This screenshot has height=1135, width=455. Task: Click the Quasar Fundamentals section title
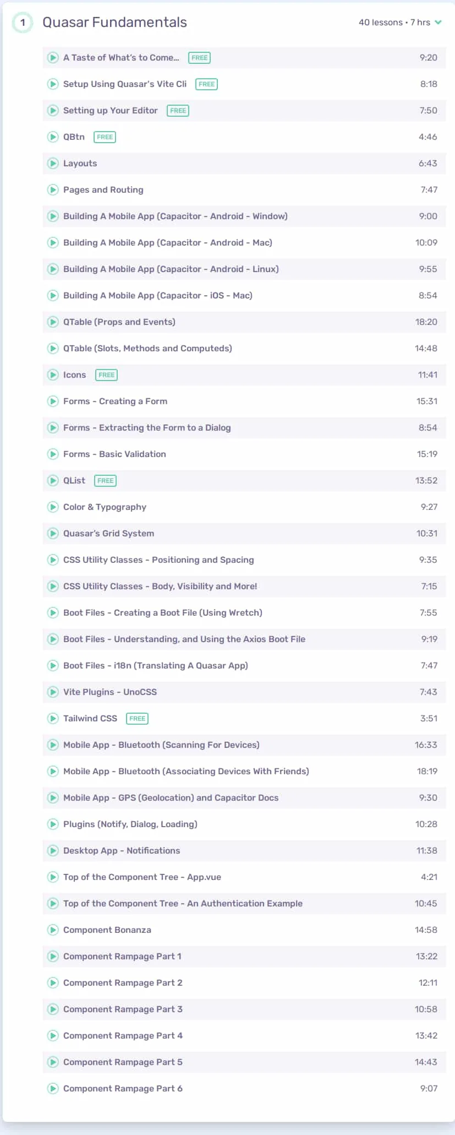tap(114, 23)
